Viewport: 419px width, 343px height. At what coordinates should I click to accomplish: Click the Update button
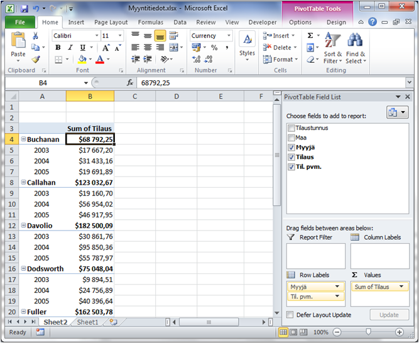[x=389, y=315]
